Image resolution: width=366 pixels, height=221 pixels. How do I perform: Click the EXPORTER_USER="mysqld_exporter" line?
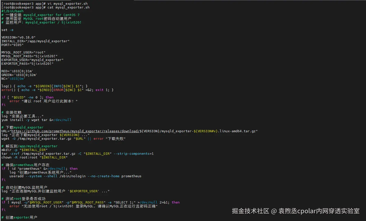click(33, 60)
